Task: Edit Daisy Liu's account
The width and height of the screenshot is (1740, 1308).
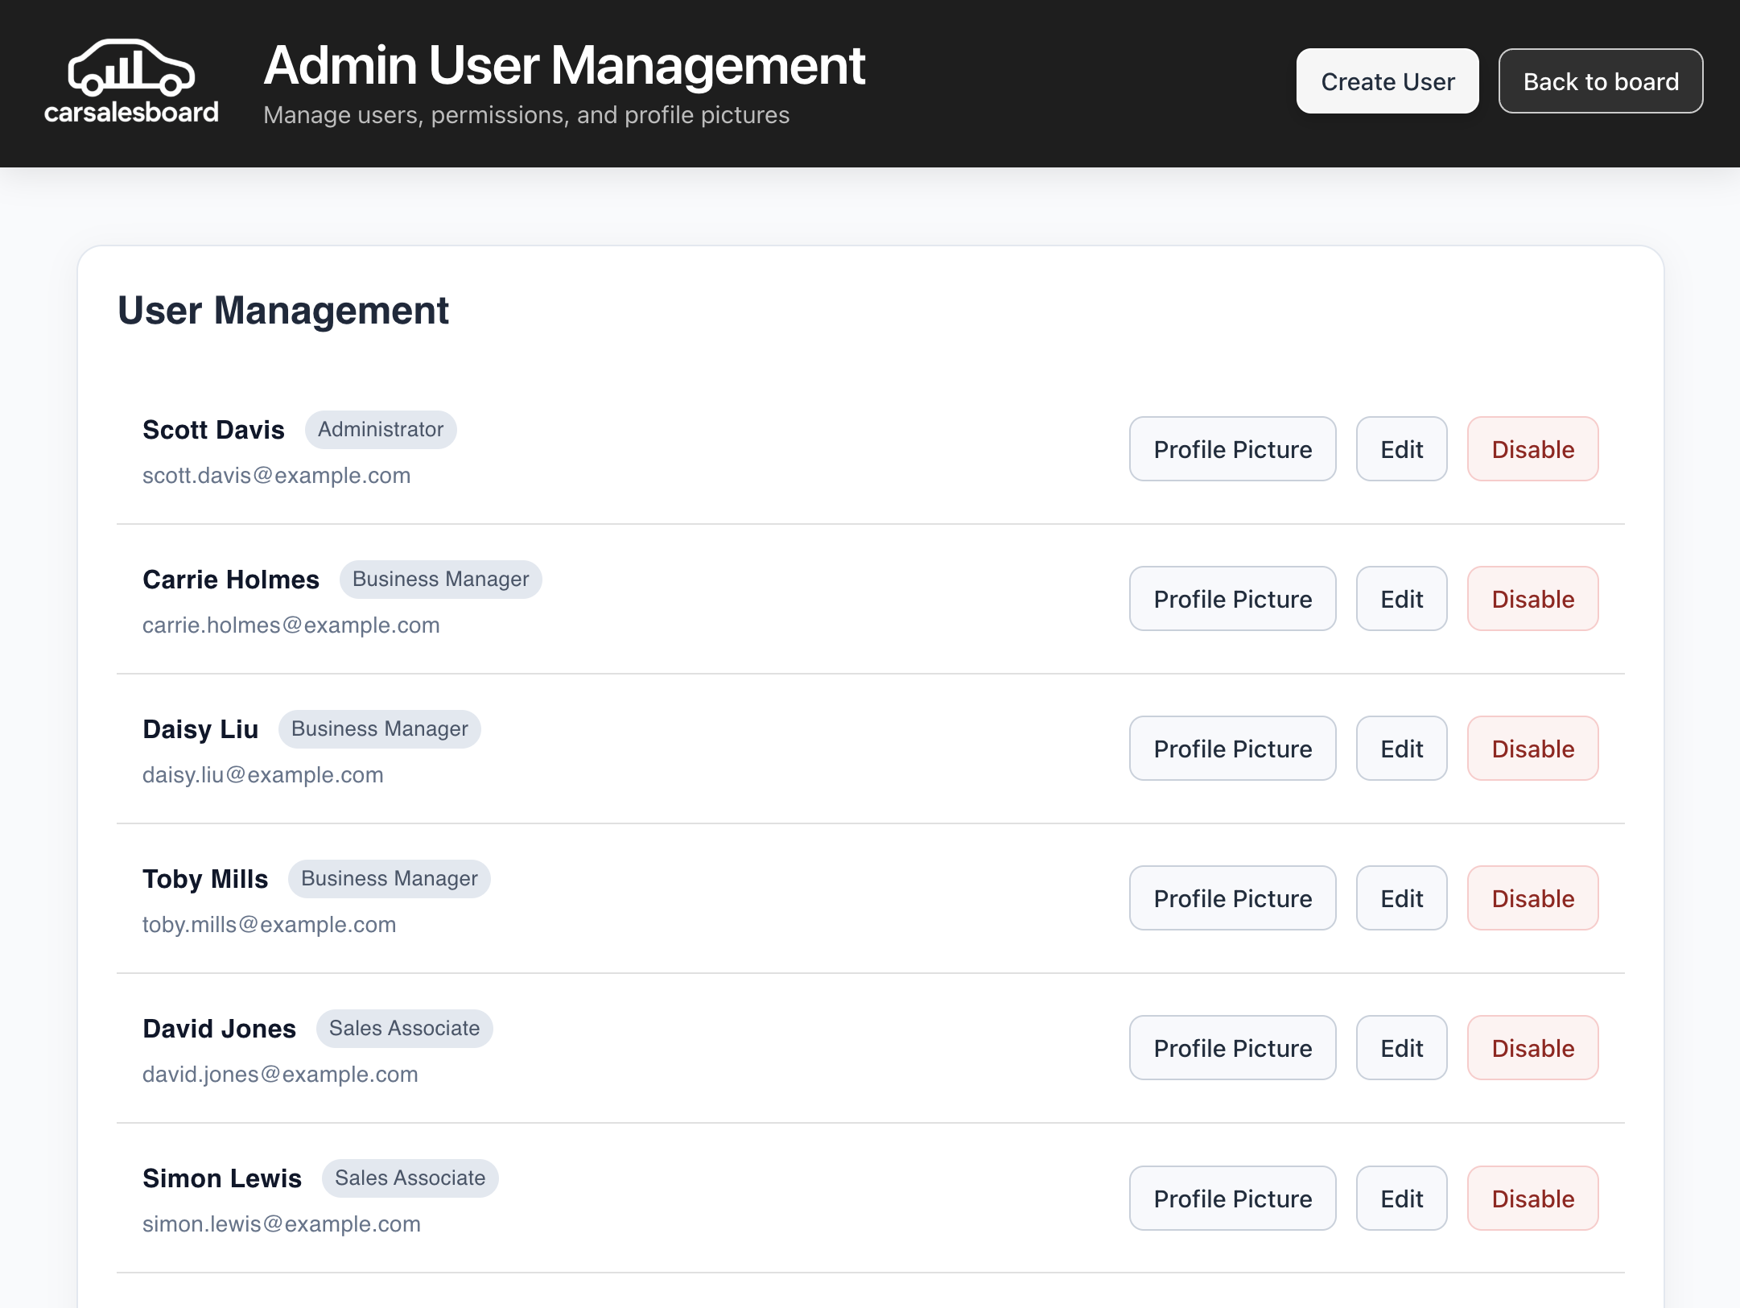Action: click(x=1400, y=748)
